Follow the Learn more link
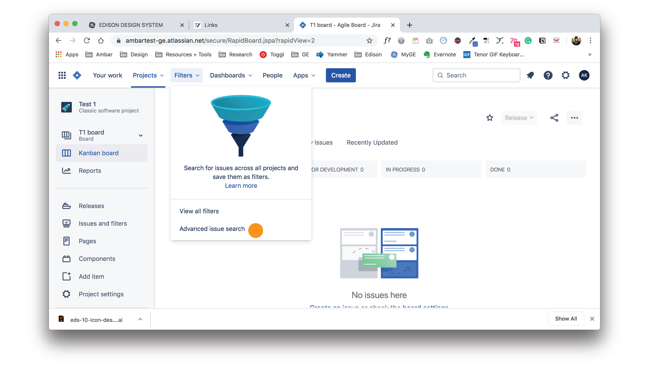The height and width of the screenshot is (365, 649). click(x=241, y=186)
